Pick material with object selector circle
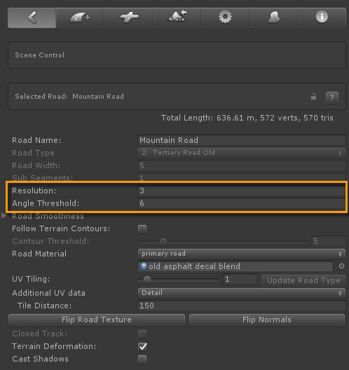This screenshot has width=349, height=370. pos(341,266)
